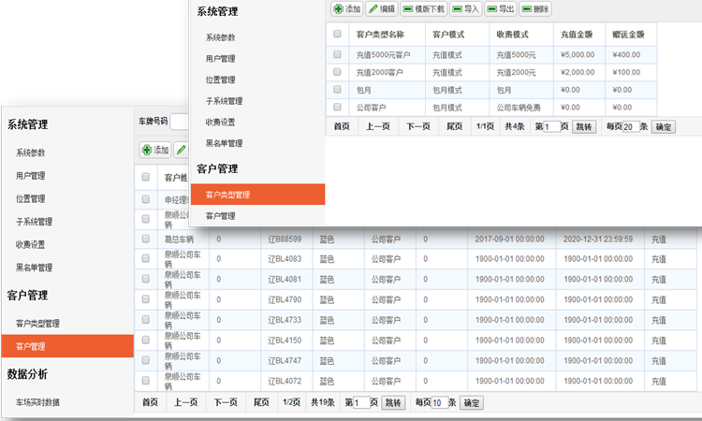
Task: Select 黑名单管理 in the front window sidebar
Action: [x=225, y=143]
